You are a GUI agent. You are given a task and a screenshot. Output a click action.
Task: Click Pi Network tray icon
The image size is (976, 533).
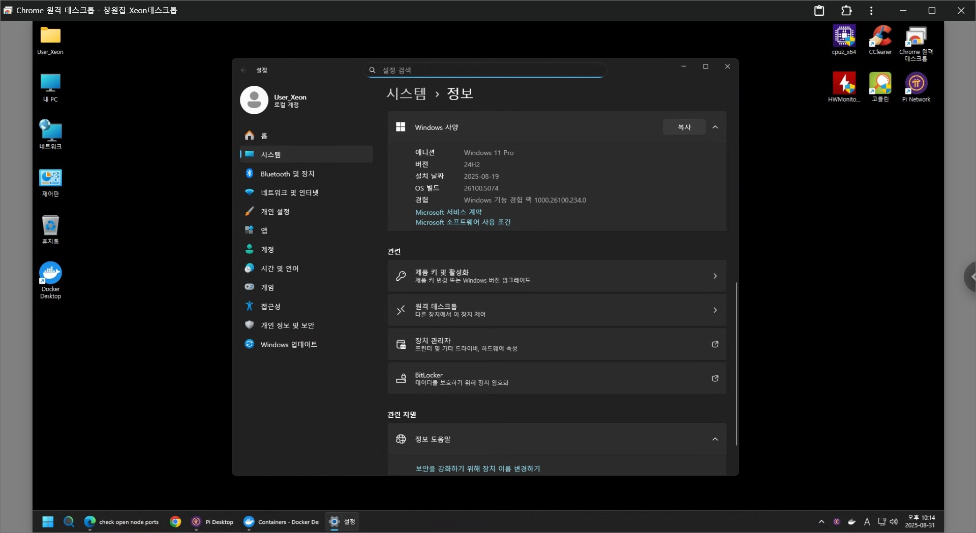(x=837, y=522)
